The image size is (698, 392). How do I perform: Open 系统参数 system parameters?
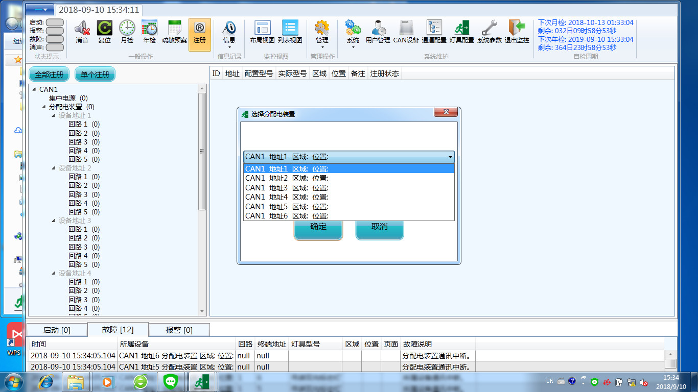(489, 32)
